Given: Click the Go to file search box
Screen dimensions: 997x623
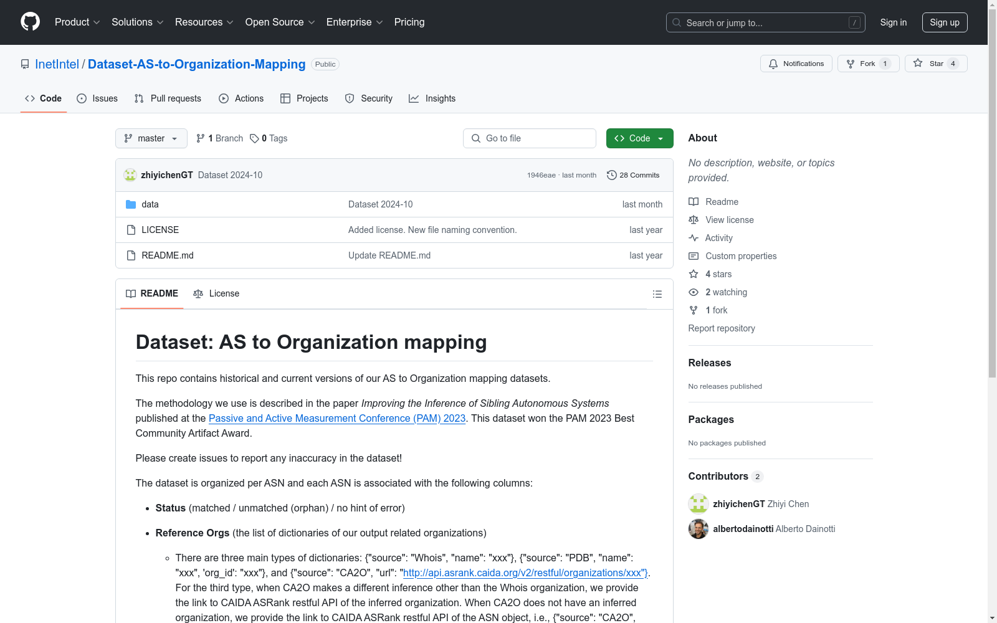Looking at the screenshot, I should click(x=530, y=138).
